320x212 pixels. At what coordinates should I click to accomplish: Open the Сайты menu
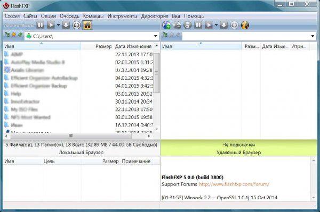pos(30,16)
